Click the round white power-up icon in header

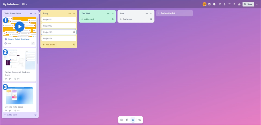tap(214, 4)
